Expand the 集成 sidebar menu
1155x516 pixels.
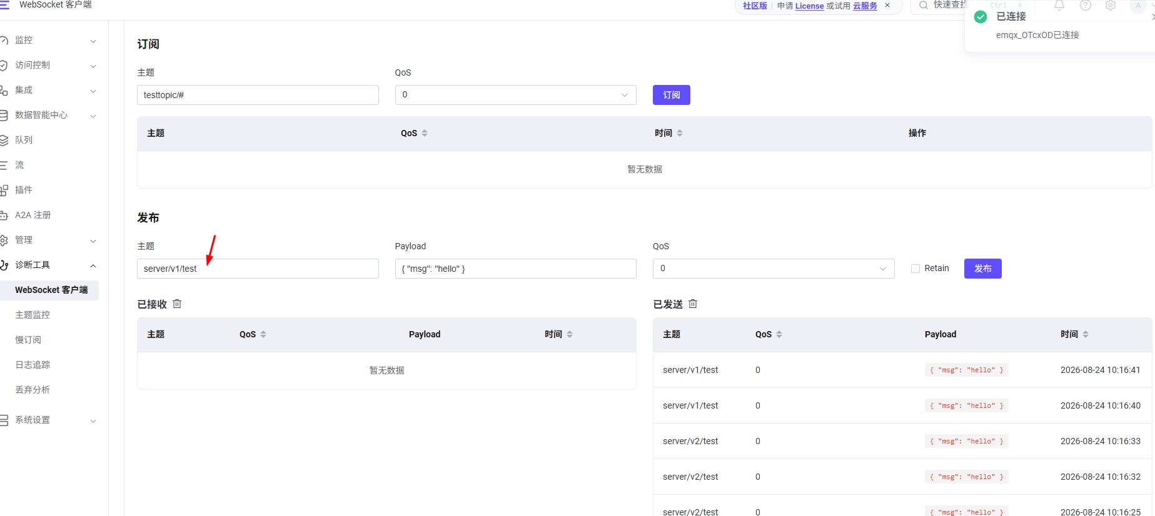[x=49, y=90]
